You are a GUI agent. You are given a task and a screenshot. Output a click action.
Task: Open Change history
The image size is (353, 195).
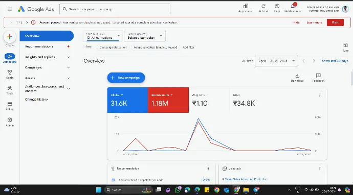pyautogui.click(x=36, y=100)
